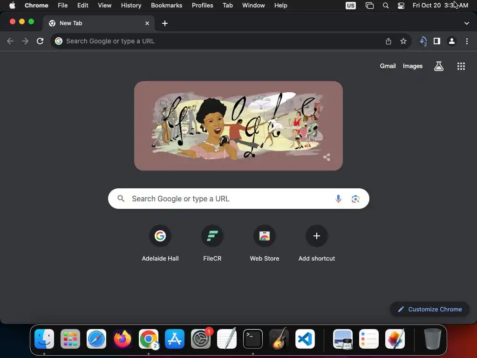
Task: Open Preview from the Dock
Action: pos(343,339)
